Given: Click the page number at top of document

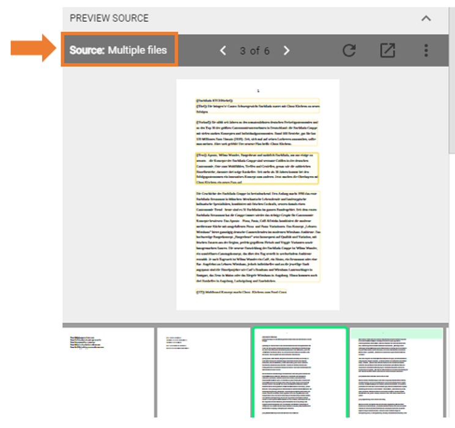Looking at the screenshot, I should (x=258, y=90).
